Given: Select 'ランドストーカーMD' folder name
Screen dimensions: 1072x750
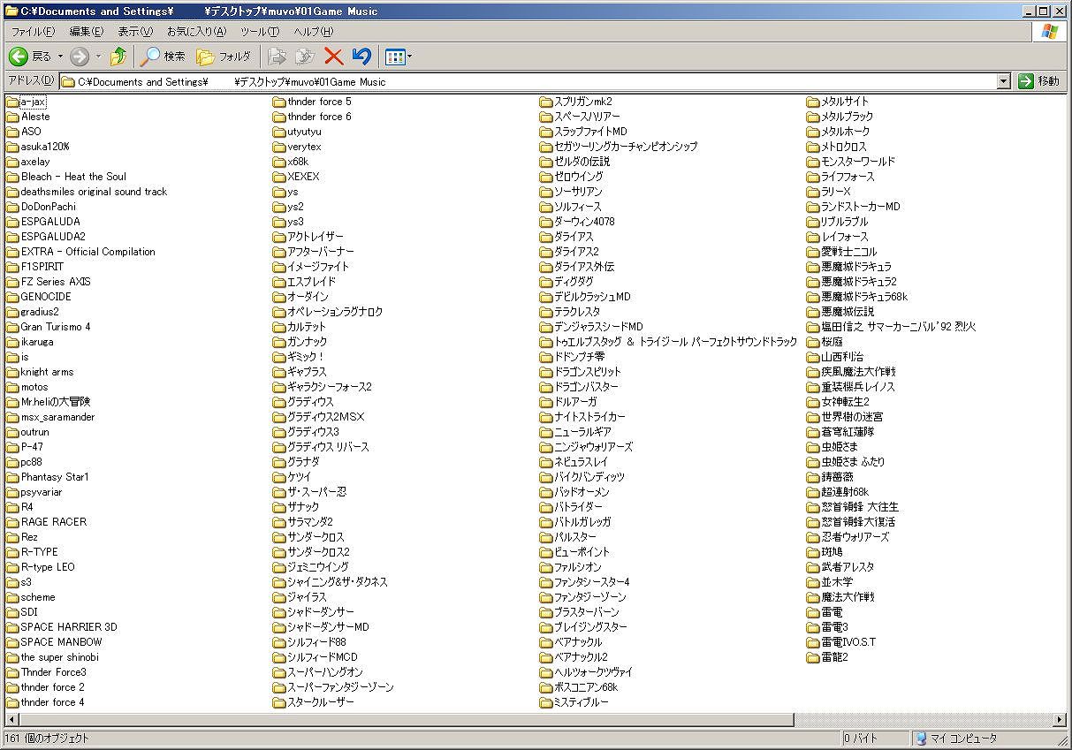Looking at the screenshot, I should click(x=861, y=207).
